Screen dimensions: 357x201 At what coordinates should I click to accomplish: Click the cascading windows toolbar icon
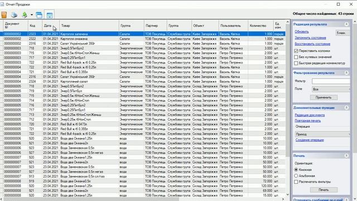click(x=39, y=15)
